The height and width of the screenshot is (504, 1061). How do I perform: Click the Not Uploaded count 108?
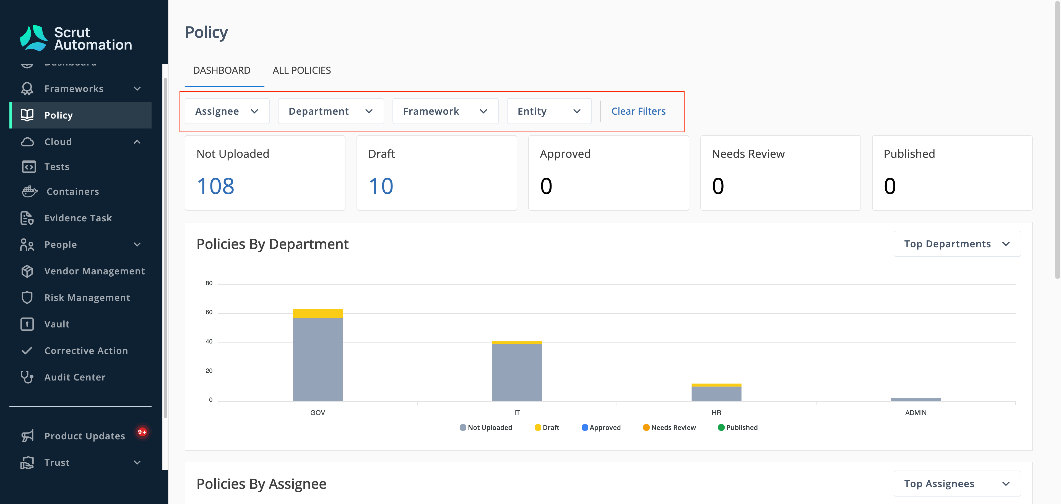[x=215, y=186]
